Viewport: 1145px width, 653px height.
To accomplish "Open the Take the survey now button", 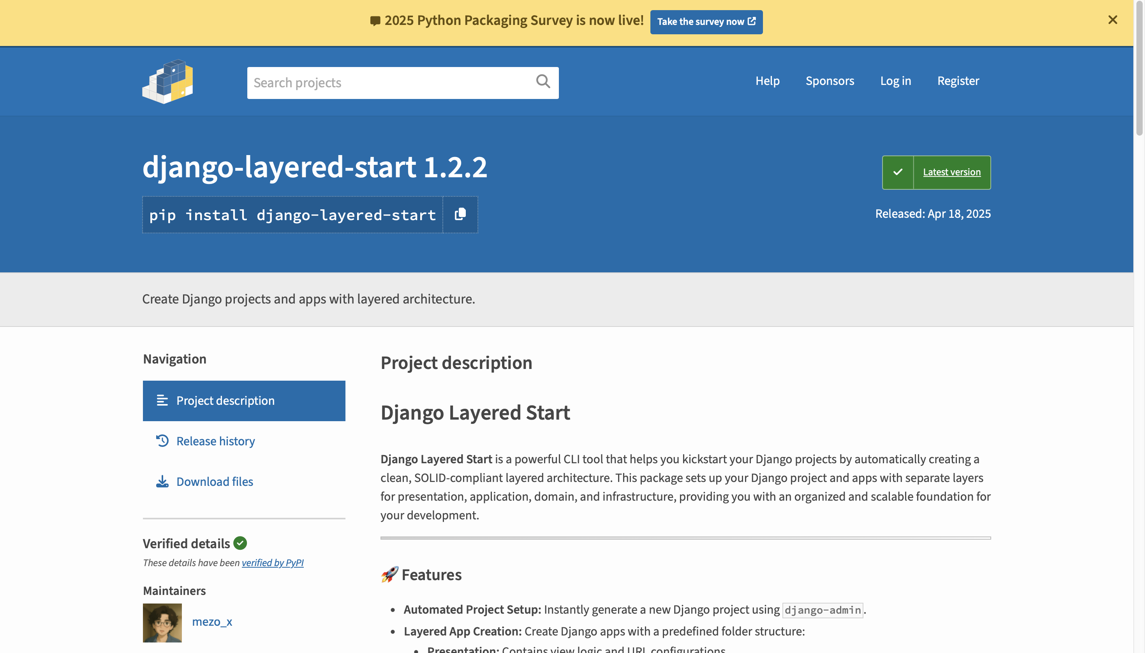I will tap(706, 21).
